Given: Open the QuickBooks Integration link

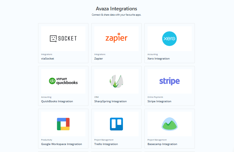Looking at the screenshot, I should (57, 101).
